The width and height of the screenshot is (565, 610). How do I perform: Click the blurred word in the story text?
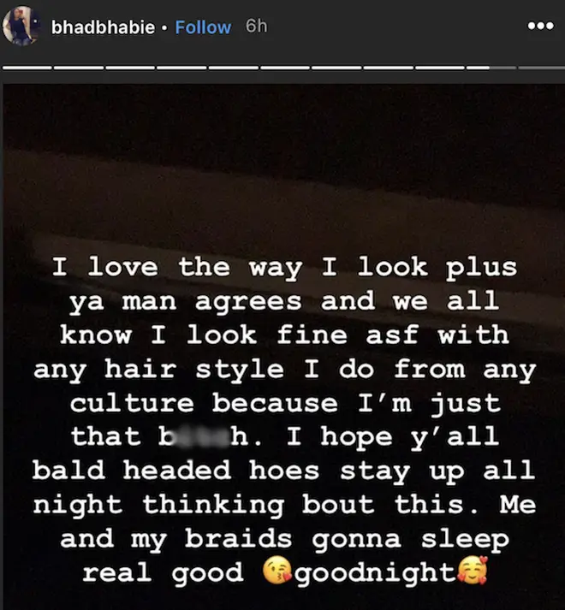[x=203, y=437]
